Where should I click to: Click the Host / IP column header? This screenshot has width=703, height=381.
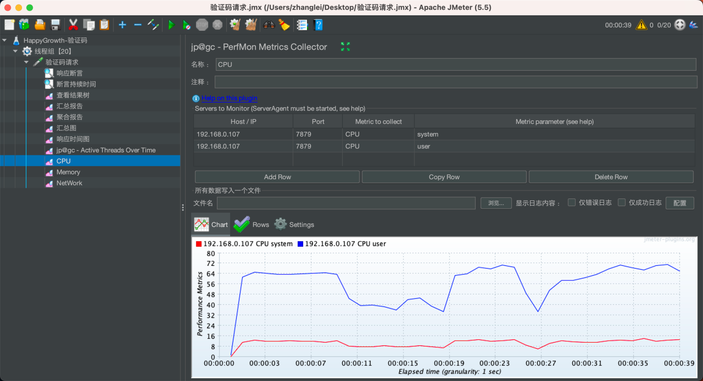coord(243,122)
